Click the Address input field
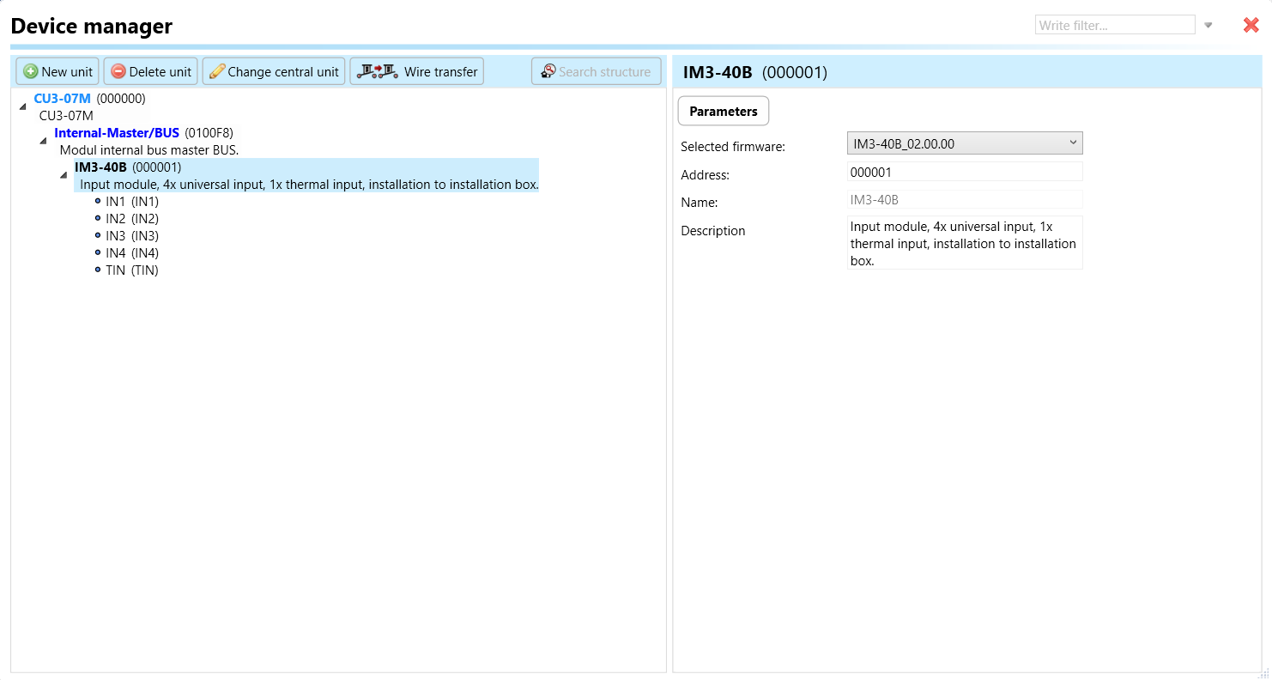Viewport: 1272px width, 680px height. tap(964, 173)
